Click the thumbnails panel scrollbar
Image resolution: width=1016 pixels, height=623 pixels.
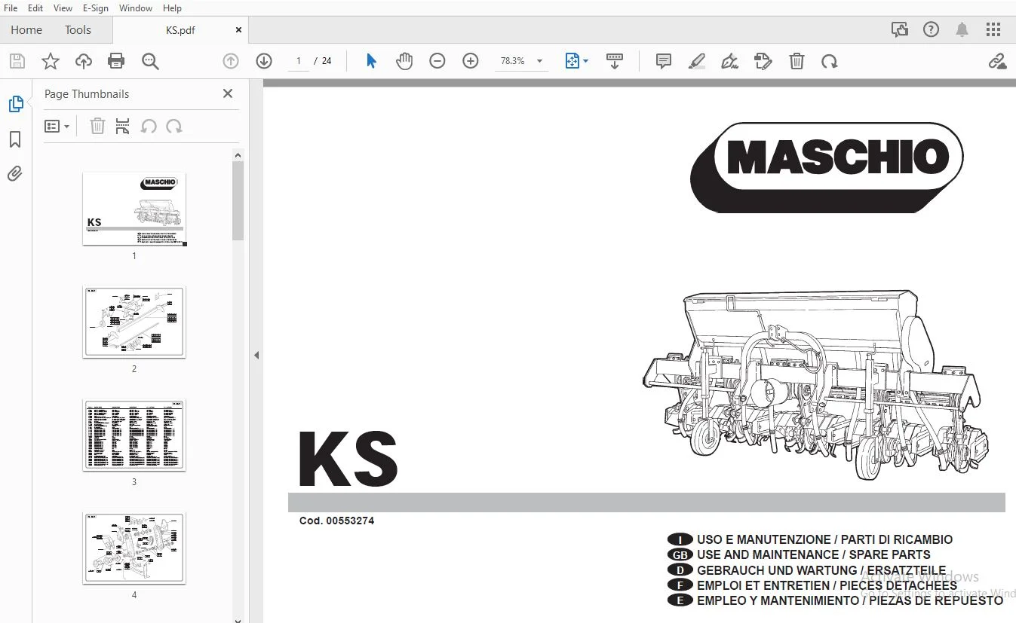click(x=238, y=201)
